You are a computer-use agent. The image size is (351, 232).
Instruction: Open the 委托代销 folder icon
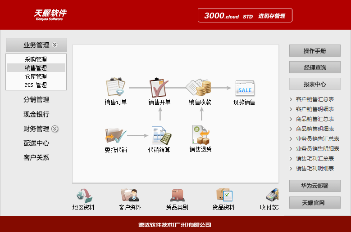115,135
